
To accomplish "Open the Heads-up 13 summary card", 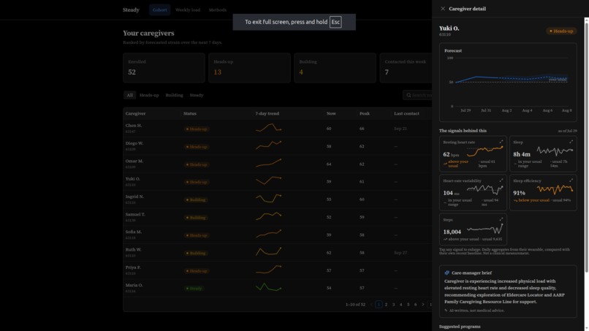I will point(249,68).
